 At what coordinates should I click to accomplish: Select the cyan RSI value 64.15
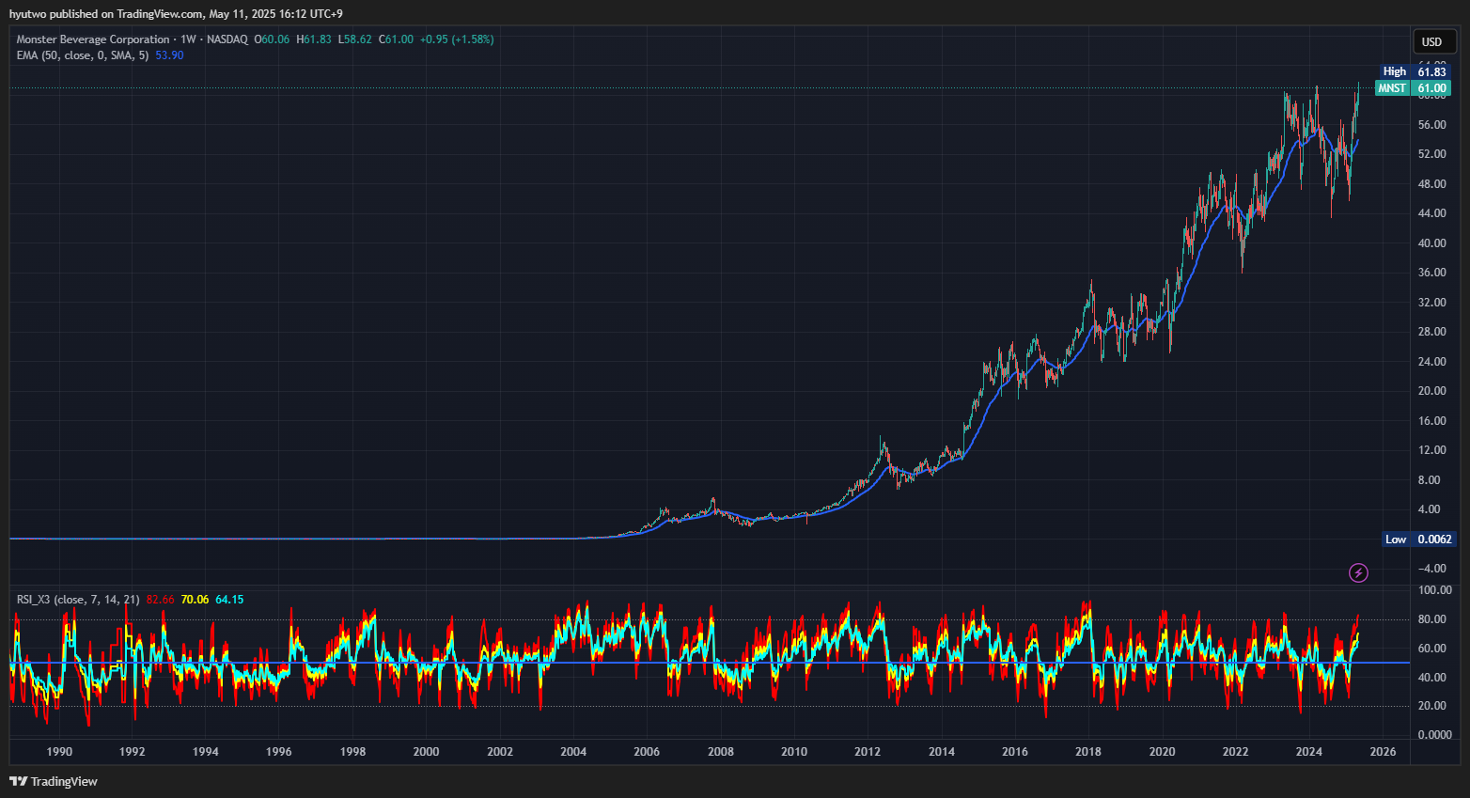click(x=229, y=600)
